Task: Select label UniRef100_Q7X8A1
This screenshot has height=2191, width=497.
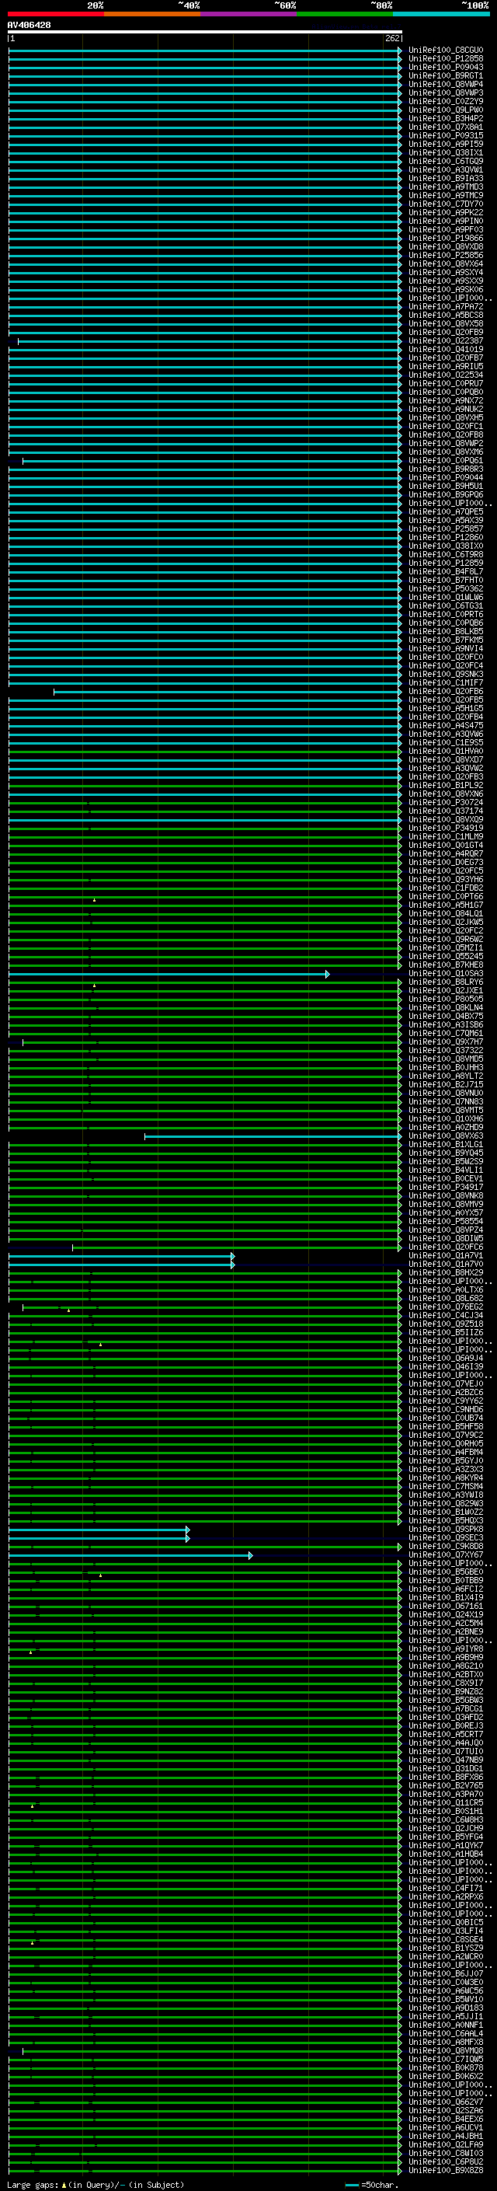Action: (446, 127)
